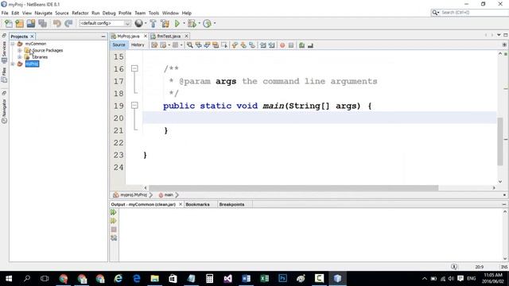Expand the Libraries node
The height and width of the screenshot is (286, 509).
point(19,57)
